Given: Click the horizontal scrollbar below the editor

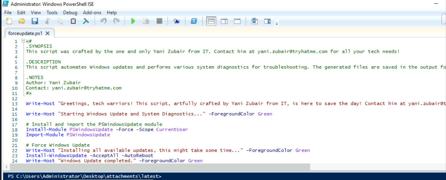Looking at the screenshot, I should [x=150, y=167].
